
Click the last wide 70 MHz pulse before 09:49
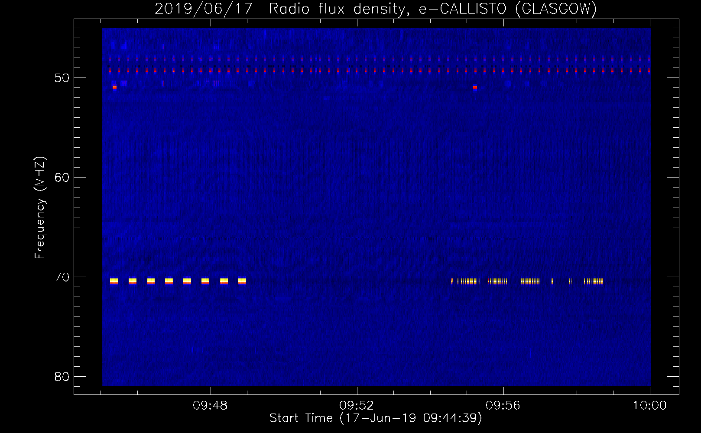242,281
